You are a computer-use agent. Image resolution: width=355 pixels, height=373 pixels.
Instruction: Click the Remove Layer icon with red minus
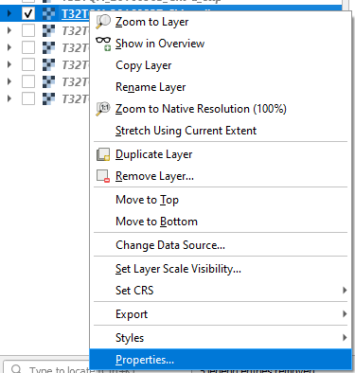click(103, 176)
